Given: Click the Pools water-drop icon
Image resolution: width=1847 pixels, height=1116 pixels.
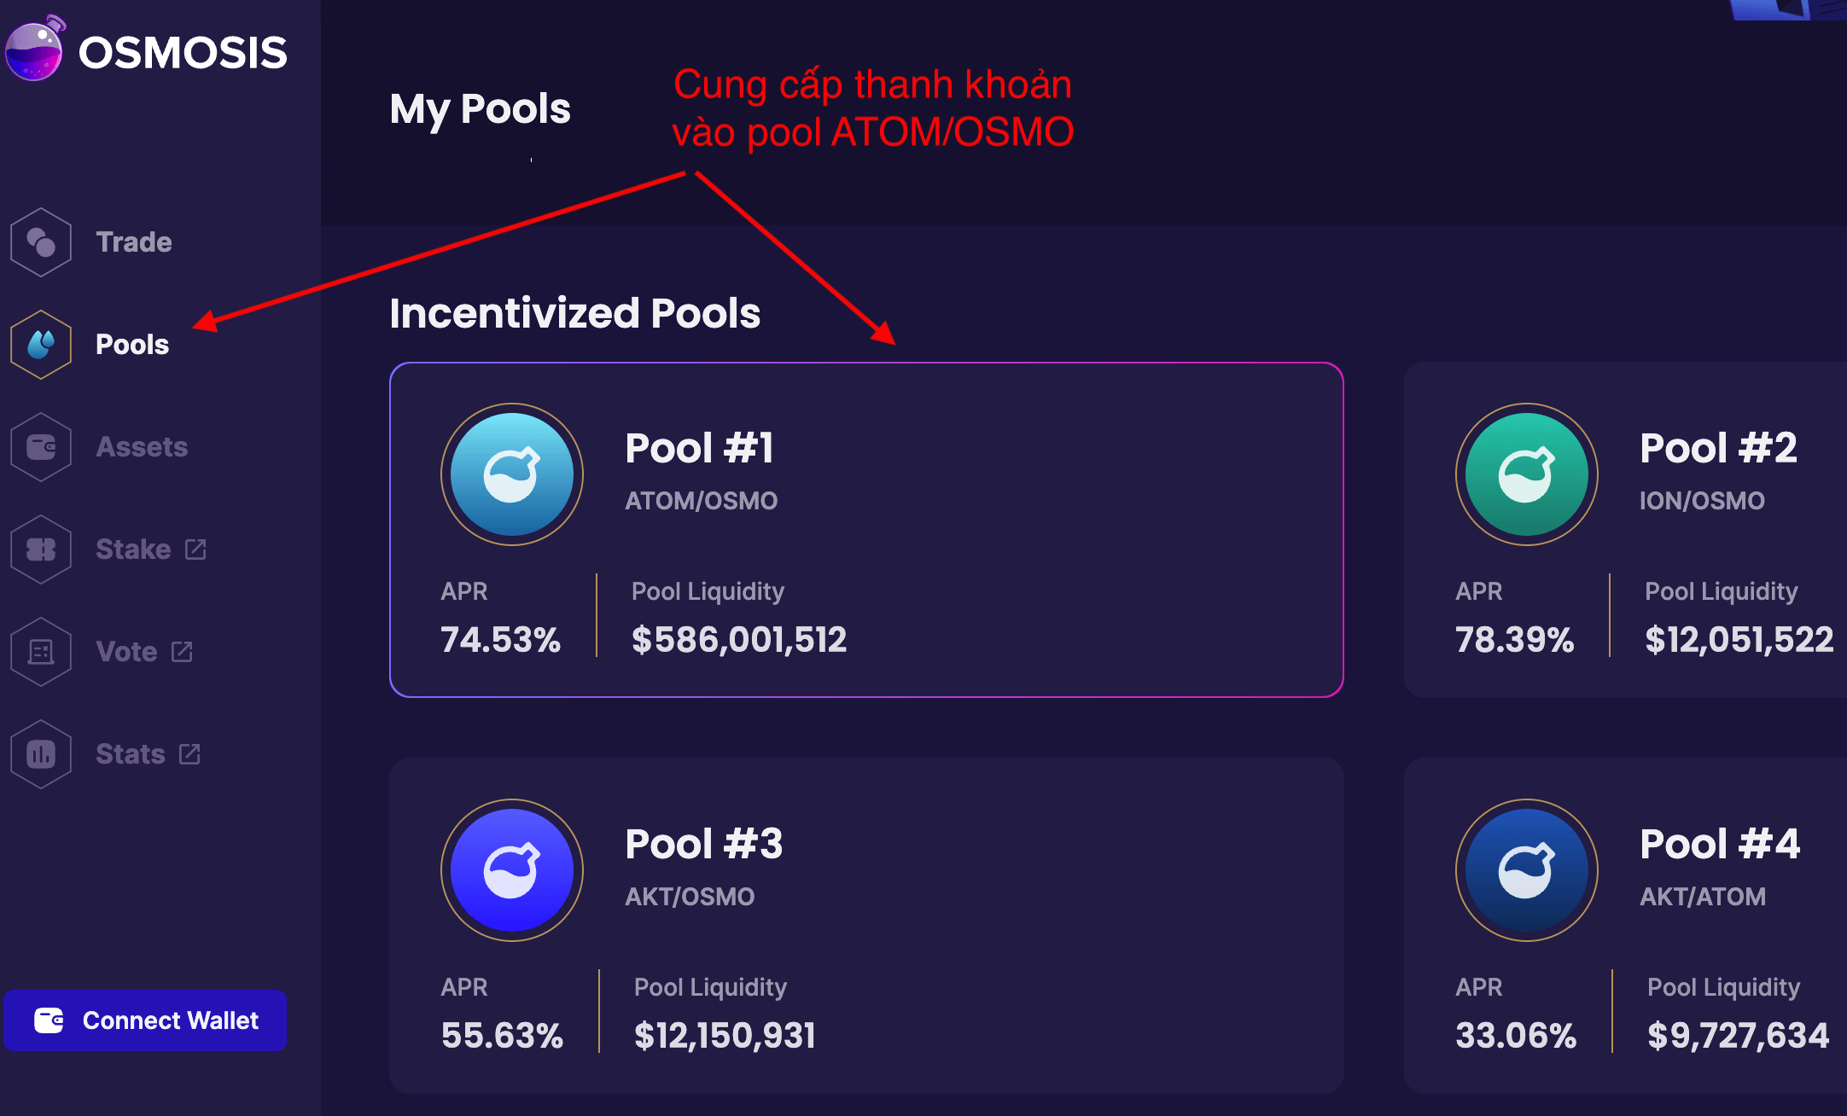Looking at the screenshot, I should [41, 345].
